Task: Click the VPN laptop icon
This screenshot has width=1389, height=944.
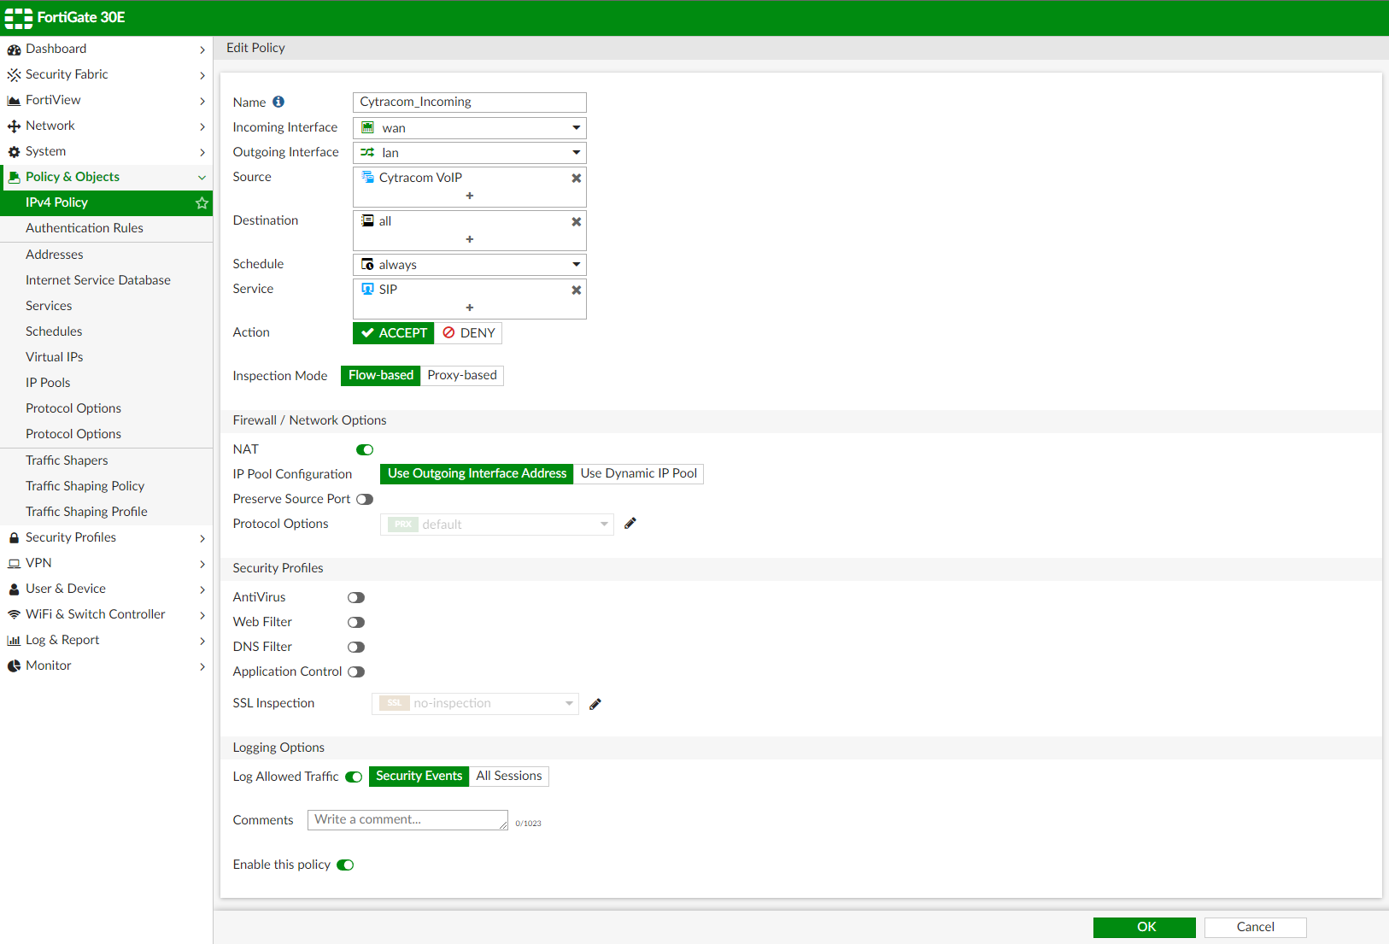Action: point(14,564)
